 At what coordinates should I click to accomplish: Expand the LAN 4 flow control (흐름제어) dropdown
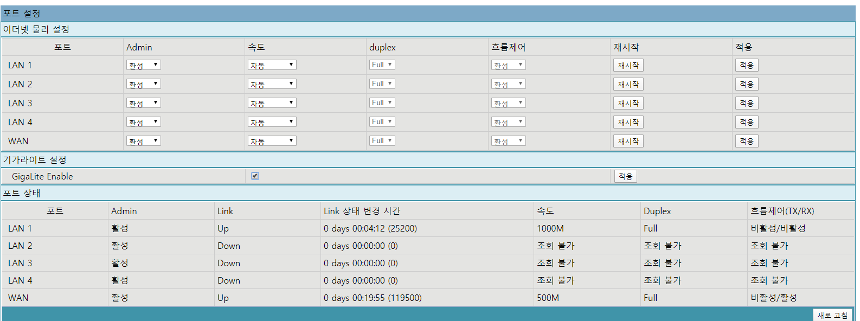[x=509, y=122]
